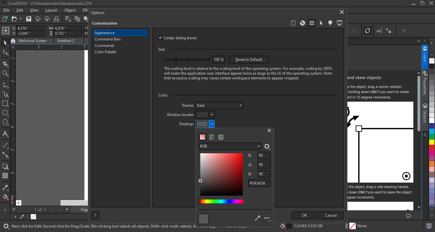Open the color picker gear options
This screenshot has height=232, width=435.
[x=267, y=147]
